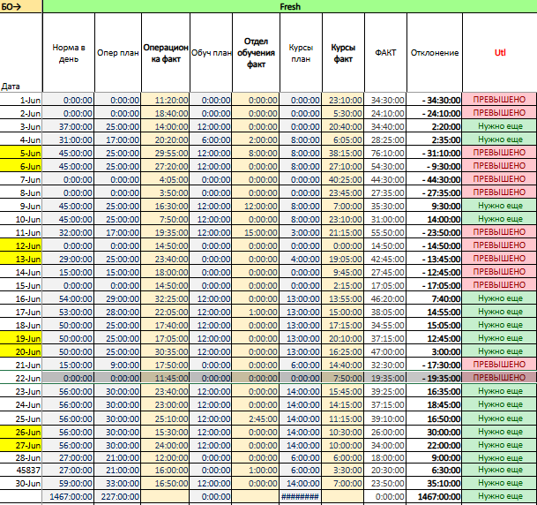Viewport: 537px width, 505px height.
Task: Select the 'Курсы факт' header cell
Action: pos(343,53)
